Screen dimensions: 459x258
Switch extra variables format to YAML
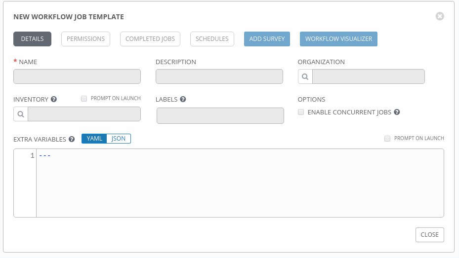pyautogui.click(x=94, y=139)
